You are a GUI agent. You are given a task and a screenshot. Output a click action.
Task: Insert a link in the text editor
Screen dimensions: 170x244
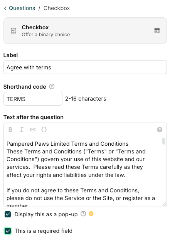(33, 130)
